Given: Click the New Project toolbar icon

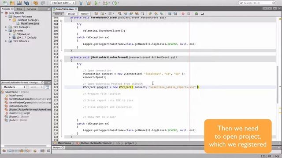Looking at the screenshot, I should [12, 3].
